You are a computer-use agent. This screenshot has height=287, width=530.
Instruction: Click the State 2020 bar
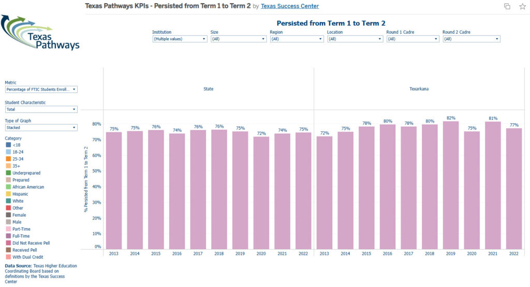[262, 192]
